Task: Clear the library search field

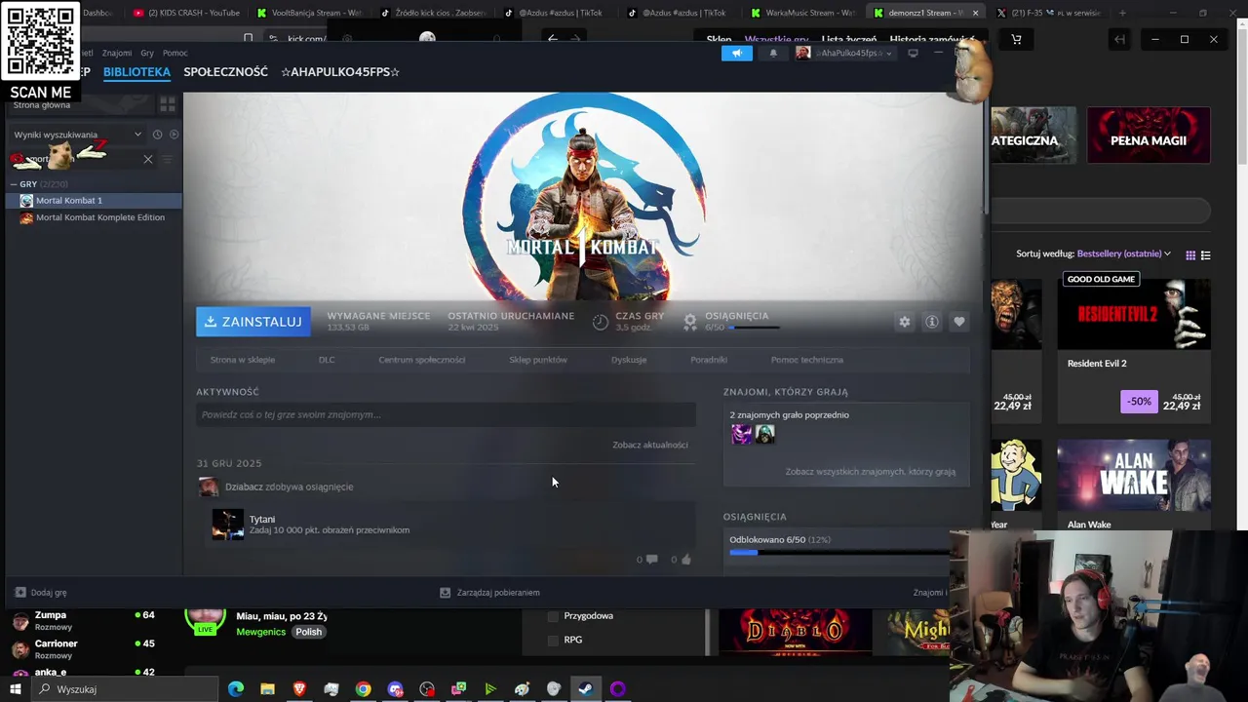Action: tap(148, 159)
